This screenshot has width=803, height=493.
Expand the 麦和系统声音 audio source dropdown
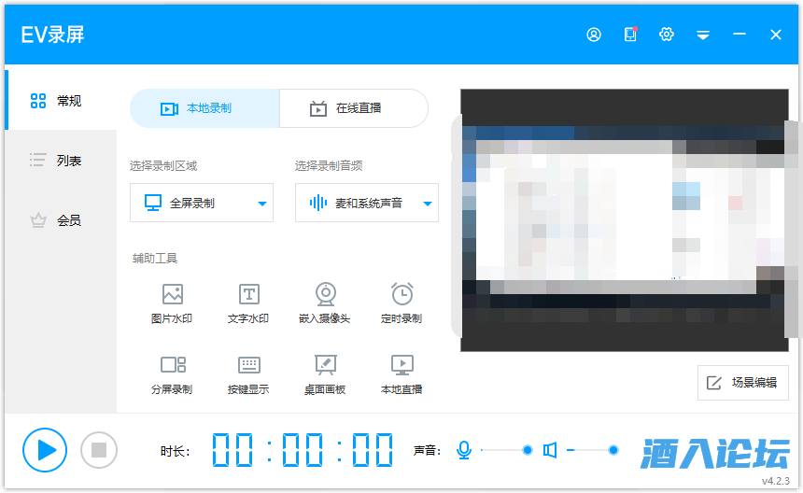(428, 204)
